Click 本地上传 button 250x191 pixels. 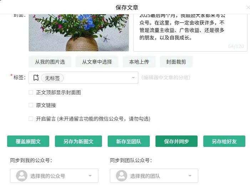(139, 62)
